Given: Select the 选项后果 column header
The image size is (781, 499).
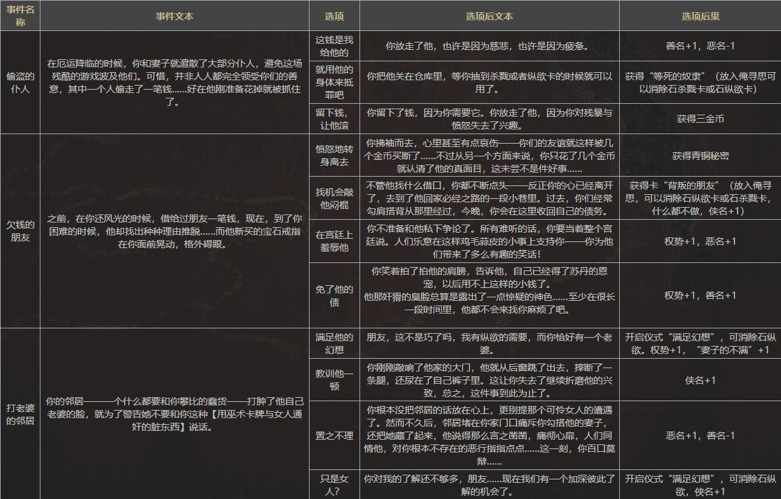Looking at the screenshot, I should click(700, 16).
